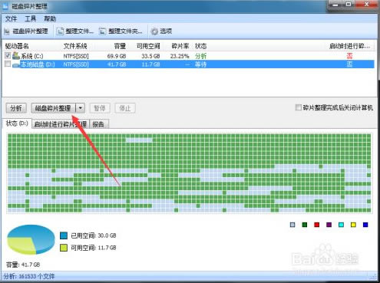Enable 碎片整理完成后关闭计算机 checkbox
Screen dimensions: 380x283
click(298, 107)
